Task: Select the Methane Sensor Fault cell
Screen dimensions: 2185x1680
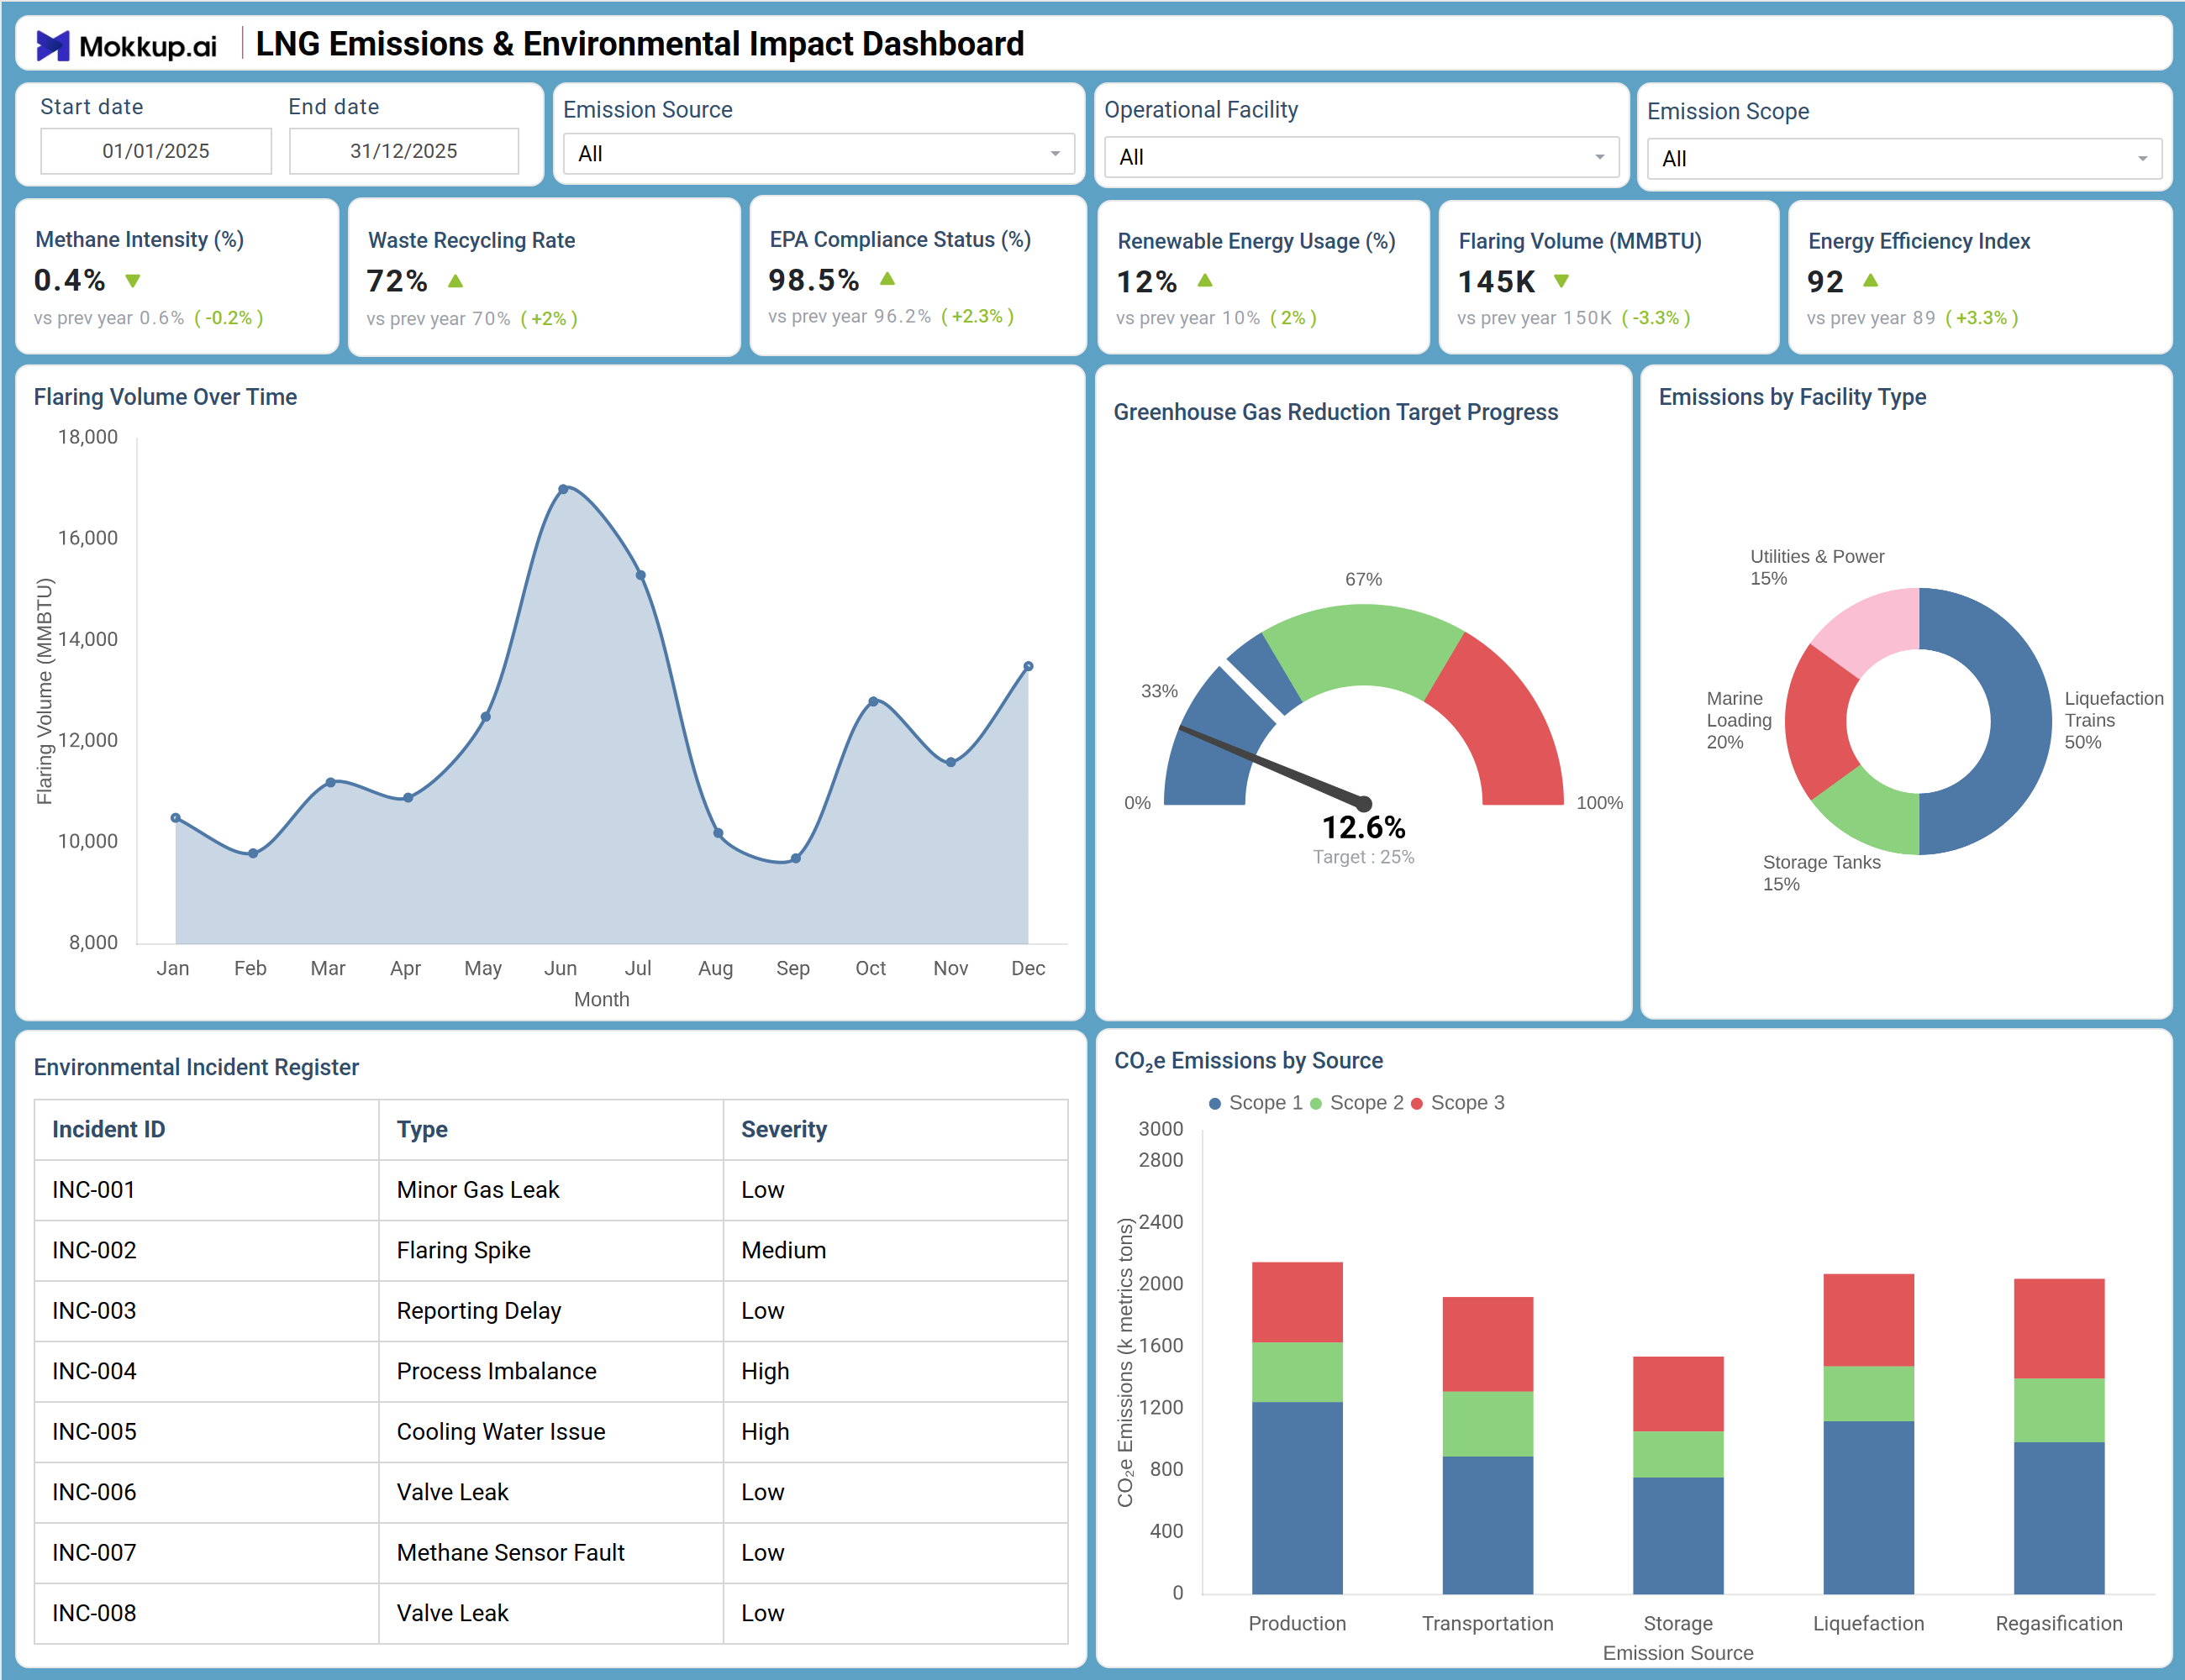Action: pos(551,1553)
